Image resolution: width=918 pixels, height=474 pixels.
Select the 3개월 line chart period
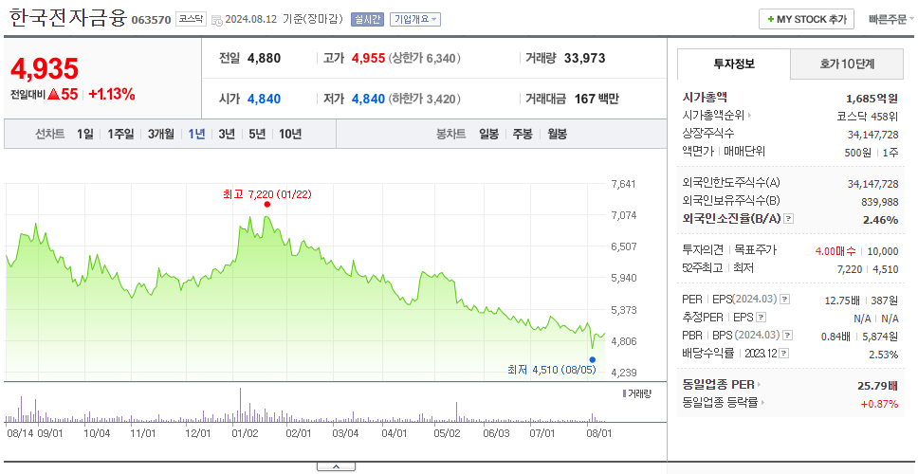161,134
